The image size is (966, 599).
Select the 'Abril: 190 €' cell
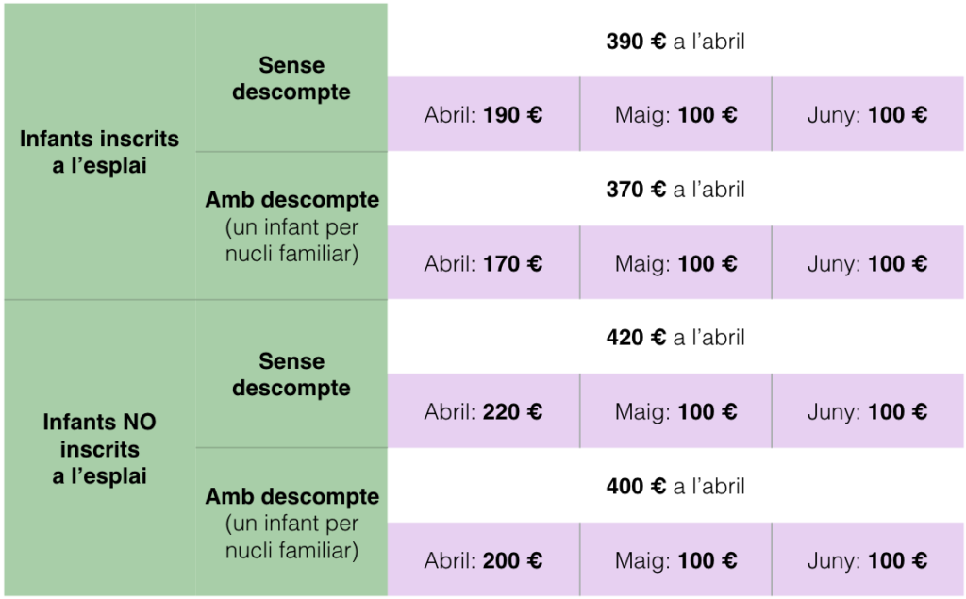pyautogui.click(x=484, y=115)
